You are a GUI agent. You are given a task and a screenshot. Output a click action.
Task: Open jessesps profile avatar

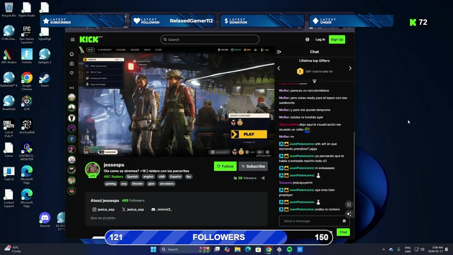coord(92,170)
